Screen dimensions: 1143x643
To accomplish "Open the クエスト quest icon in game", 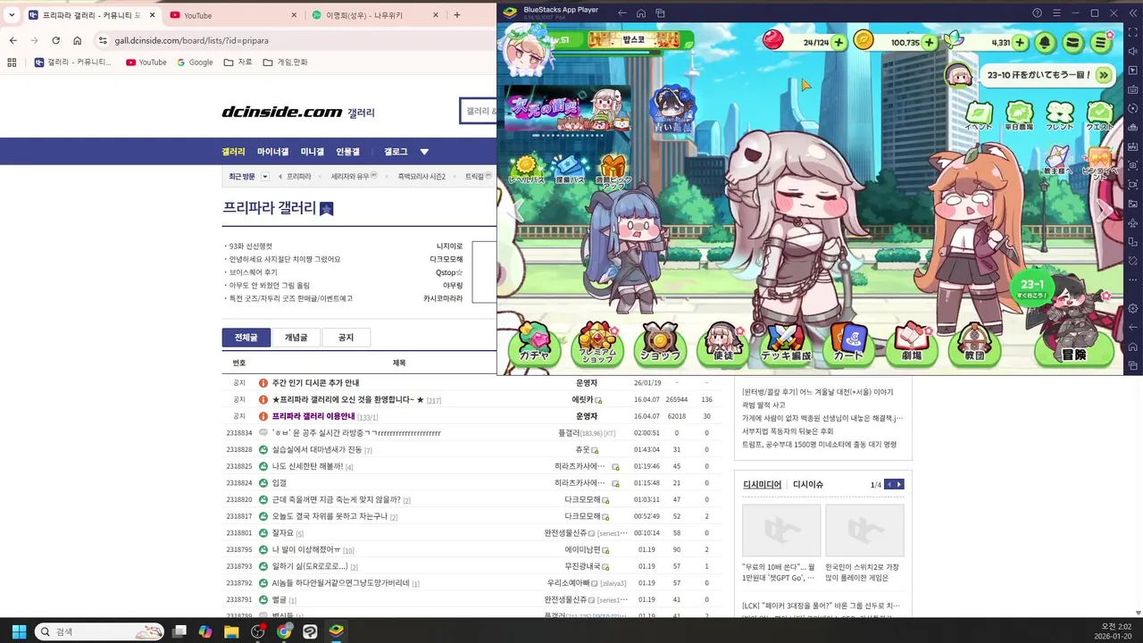I will tap(1099, 117).
